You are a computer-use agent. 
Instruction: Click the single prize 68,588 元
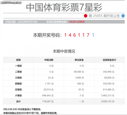79,72
